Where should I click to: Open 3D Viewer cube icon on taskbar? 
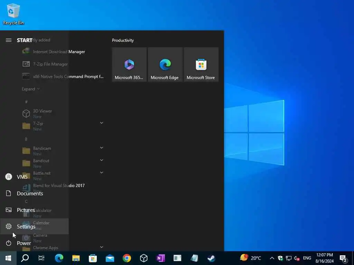[x=144, y=258]
